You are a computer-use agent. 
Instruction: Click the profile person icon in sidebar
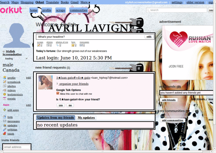5,78
